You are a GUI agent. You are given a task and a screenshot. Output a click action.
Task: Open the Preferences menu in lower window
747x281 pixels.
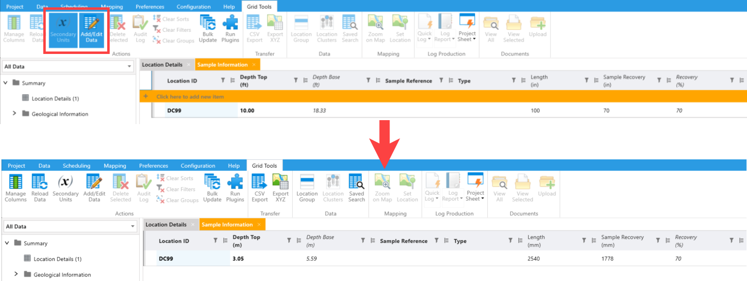(x=153, y=166)
